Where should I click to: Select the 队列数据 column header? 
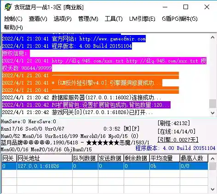(85, 158)
